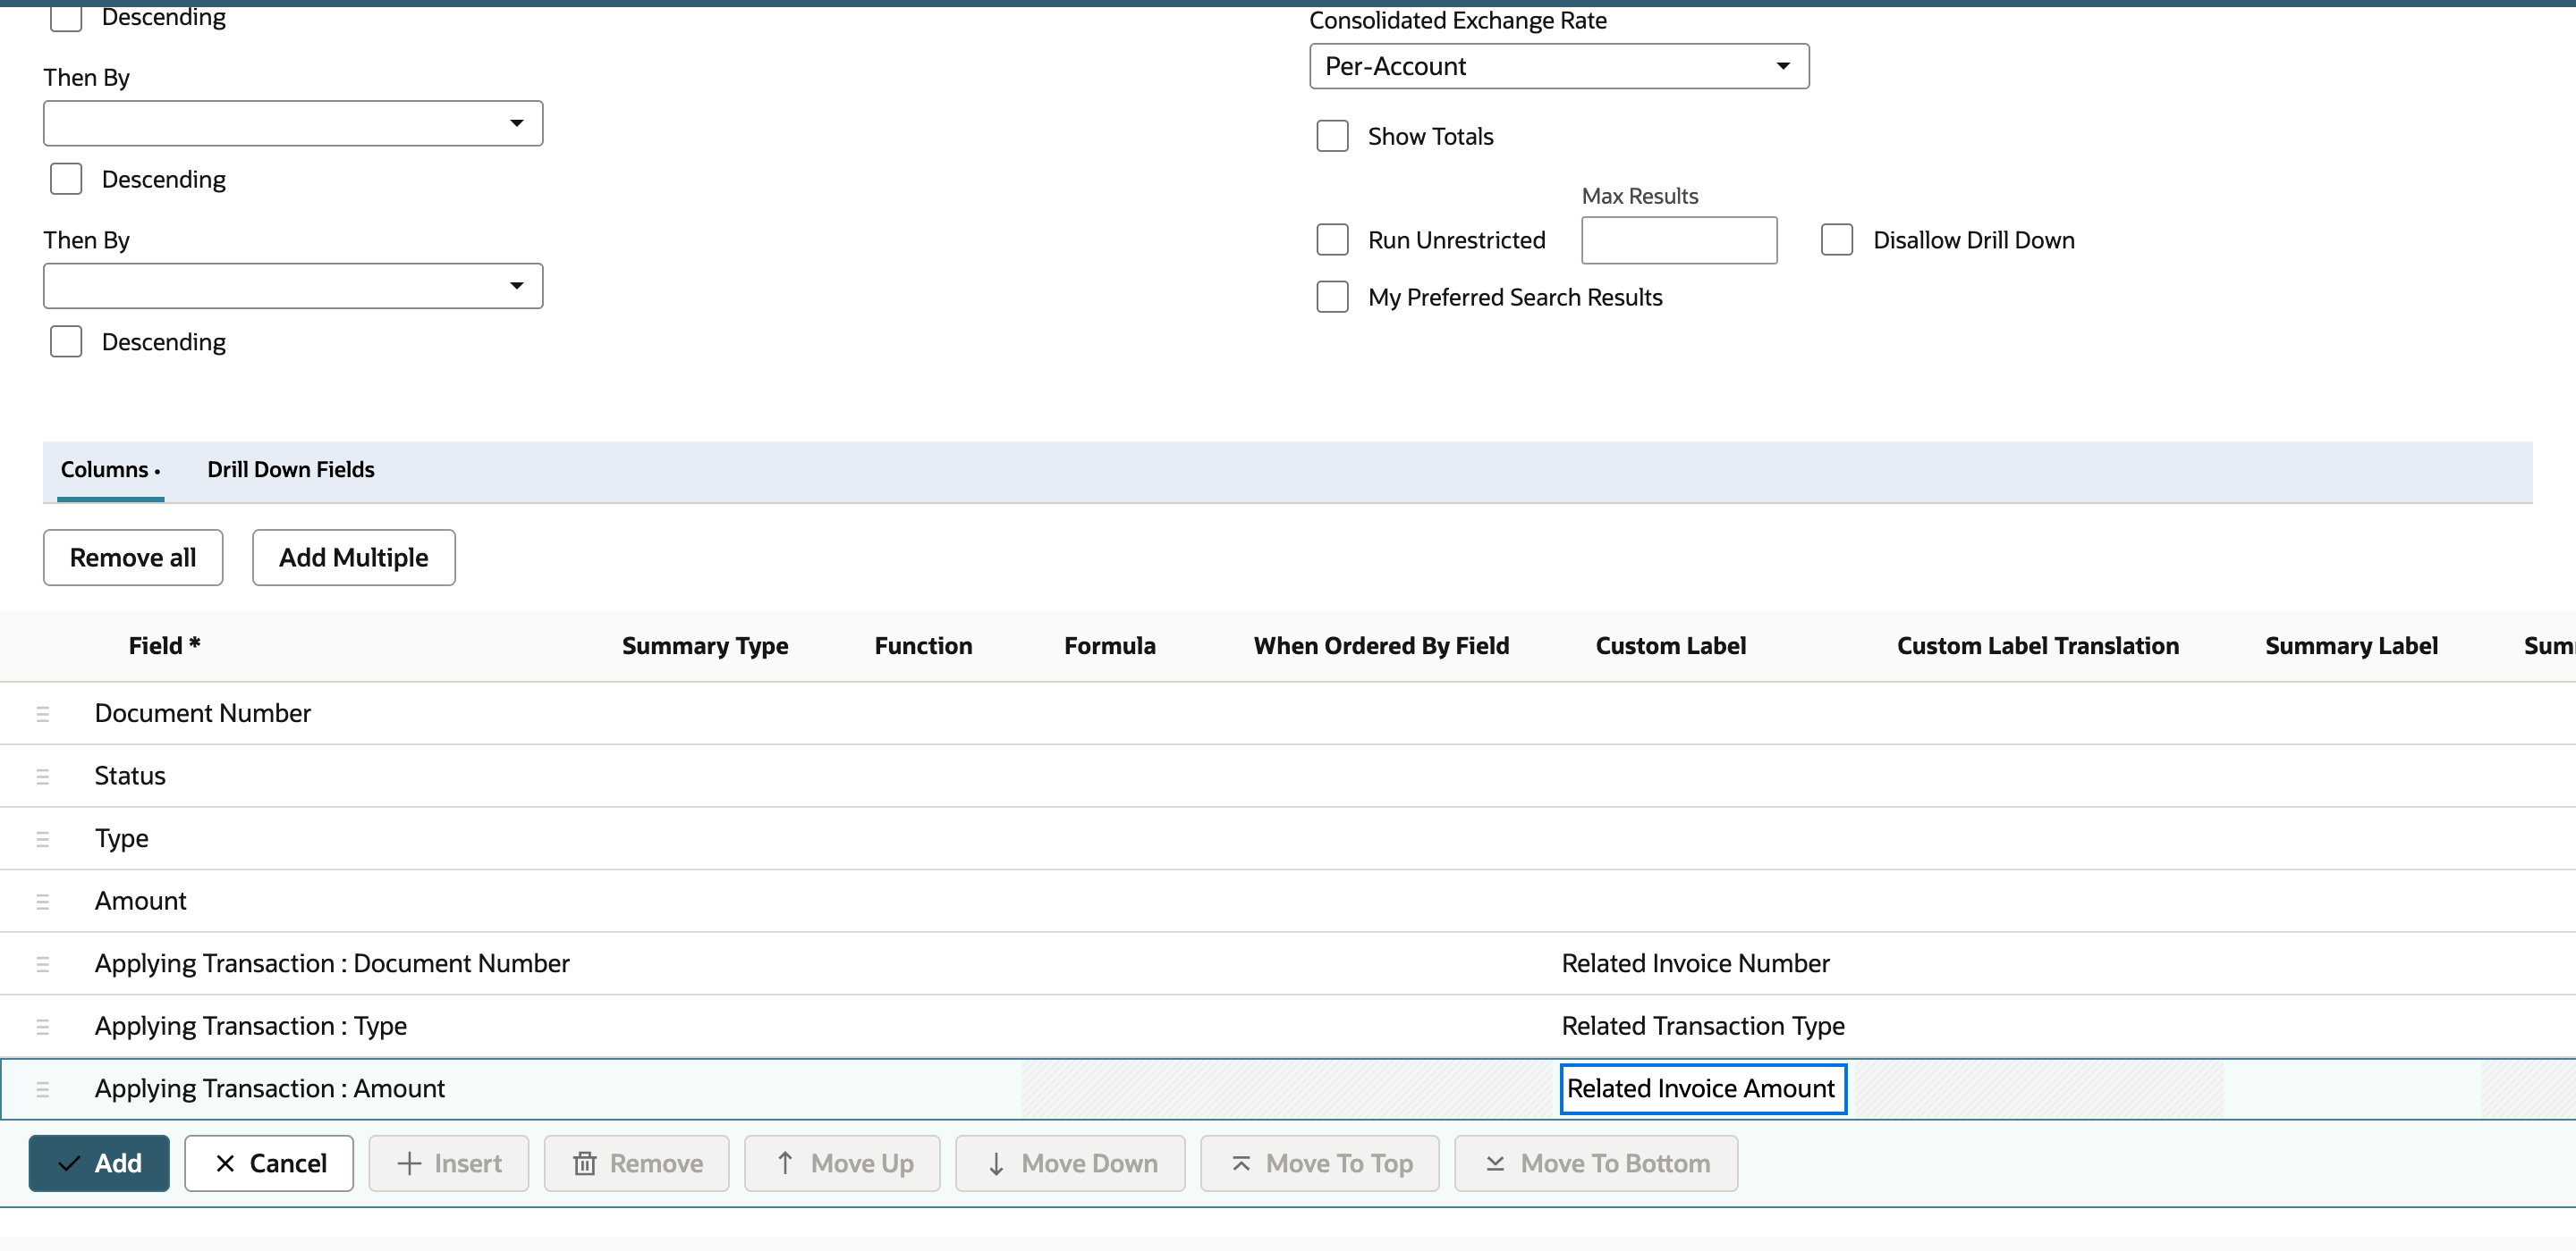Open Consolidated Exchange Rate dropdown
Screen dimensions: 2576x1251
[1559, 66]
